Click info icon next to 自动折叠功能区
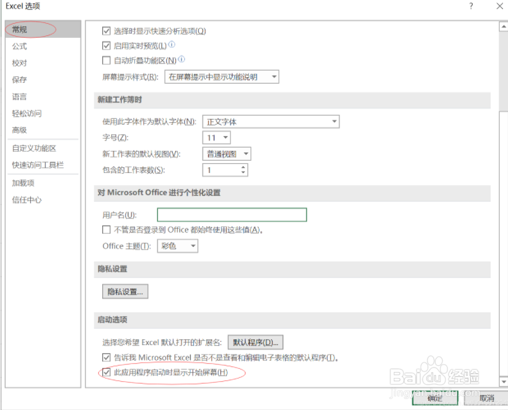The image size is (508, 410). [x=182, y=59]
